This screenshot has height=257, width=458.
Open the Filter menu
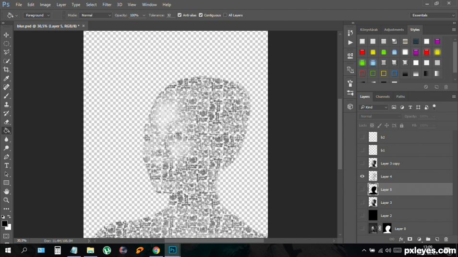[x=107, y=5]
